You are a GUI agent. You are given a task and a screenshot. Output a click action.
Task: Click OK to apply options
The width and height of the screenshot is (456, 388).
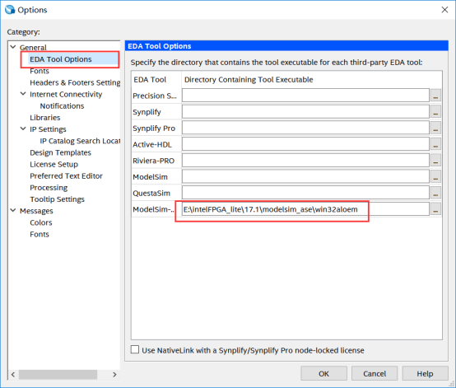click(323, 373)
